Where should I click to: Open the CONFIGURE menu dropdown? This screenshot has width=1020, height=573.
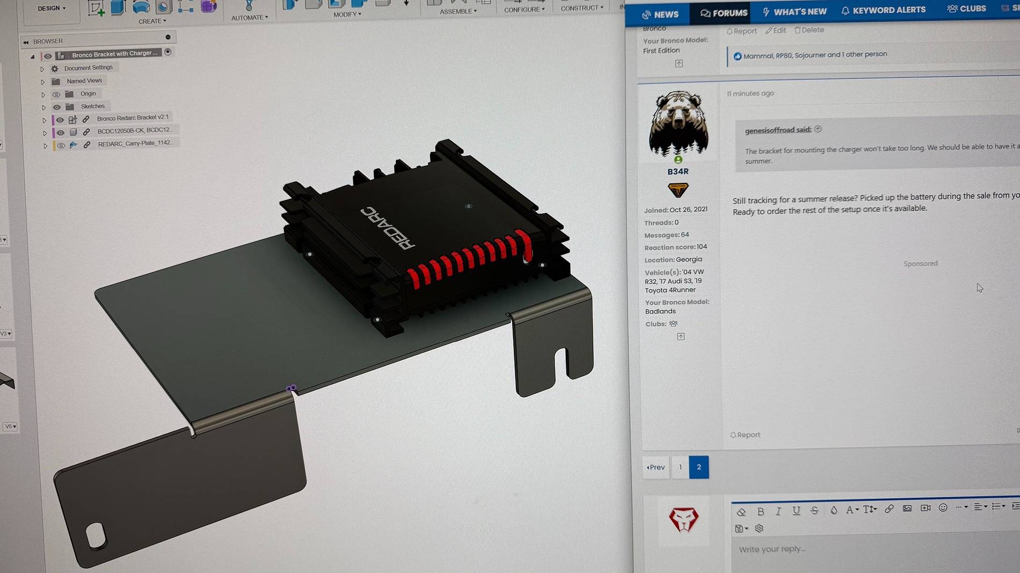[524, 10]
